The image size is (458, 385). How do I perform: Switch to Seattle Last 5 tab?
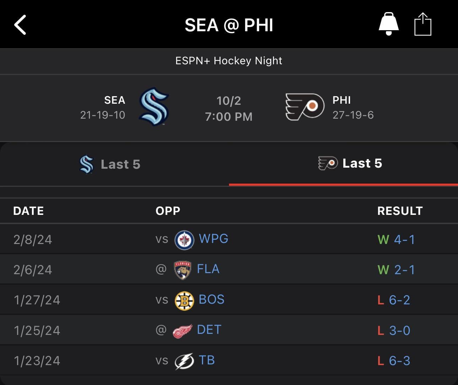coord(110,164)
